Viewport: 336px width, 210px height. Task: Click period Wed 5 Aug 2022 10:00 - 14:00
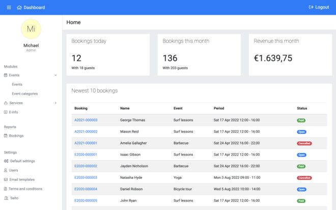(237, 189)
